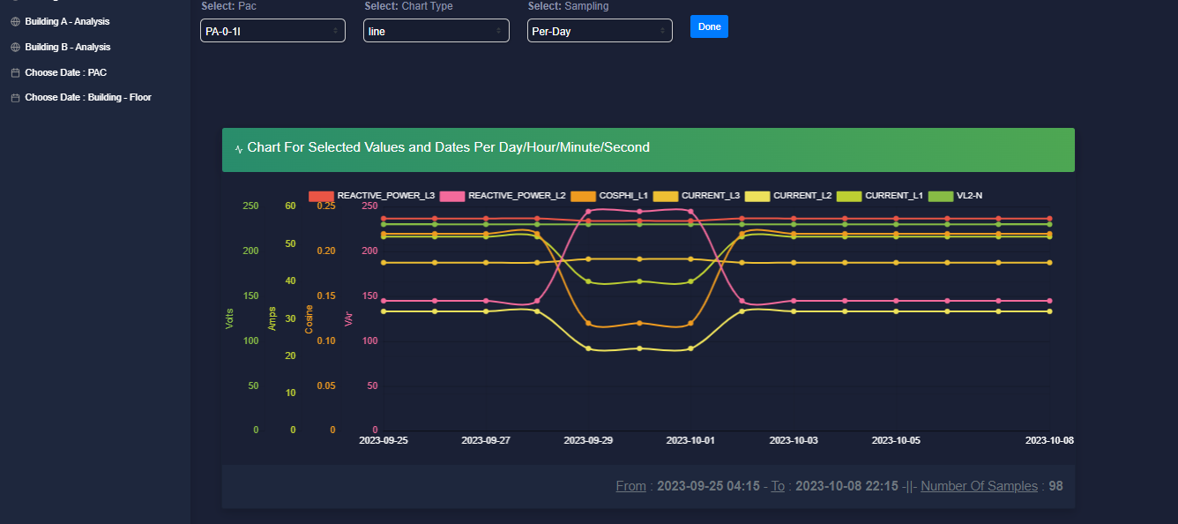Screen dimensions: 1178x524
Task: Toggle REACTIVE_POWER_L2 legend series
Action: point(503,196)
